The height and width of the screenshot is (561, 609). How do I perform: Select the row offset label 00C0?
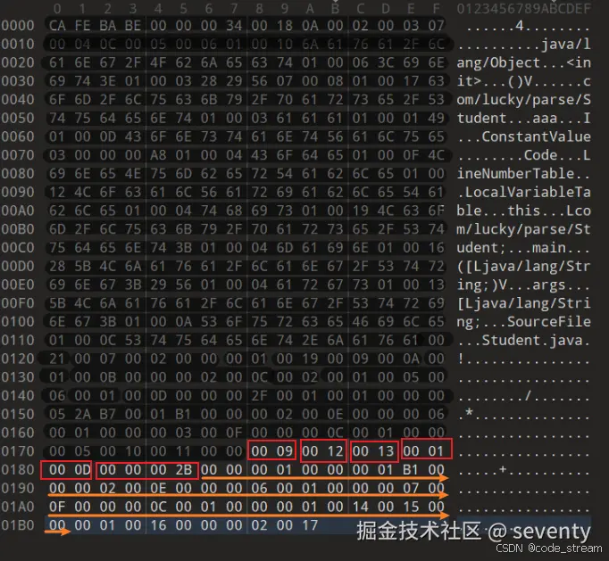click(x=18, y=248)
